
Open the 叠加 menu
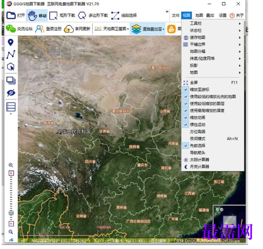[210, 15]
